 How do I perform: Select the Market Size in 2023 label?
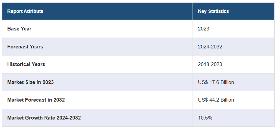tap(30, 82)
